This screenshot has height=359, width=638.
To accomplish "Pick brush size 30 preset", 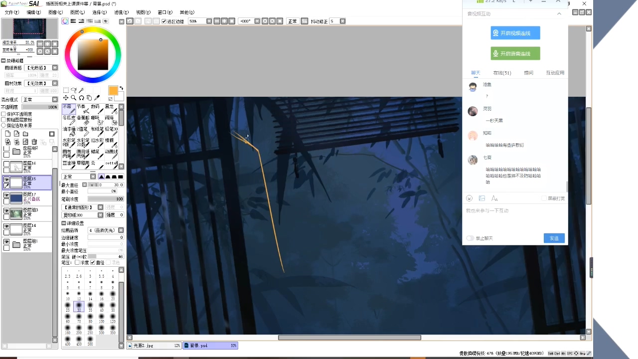I will [79, 307].
